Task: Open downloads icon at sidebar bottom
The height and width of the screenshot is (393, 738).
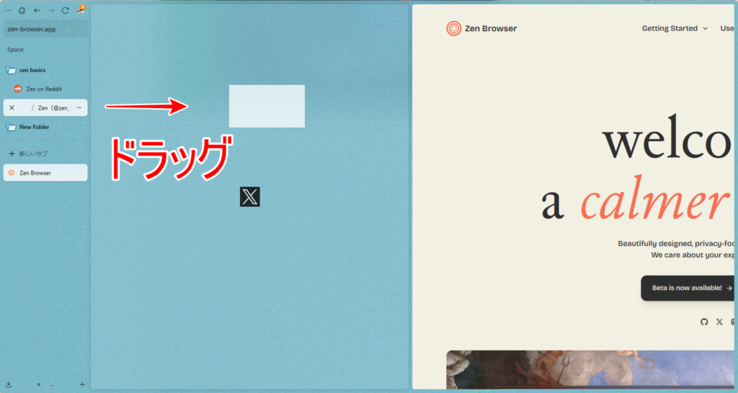Action: (9, 384)
